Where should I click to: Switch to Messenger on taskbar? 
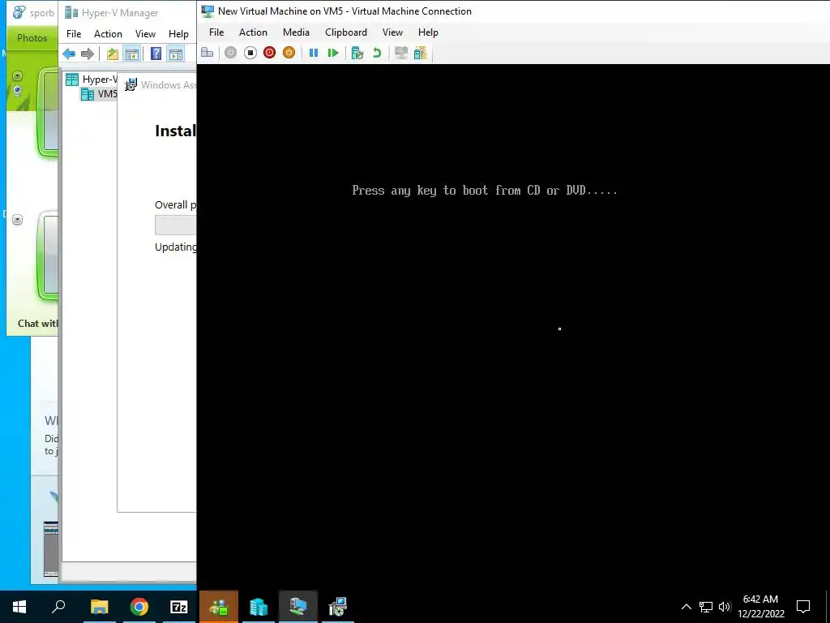[x=219, y=607]
